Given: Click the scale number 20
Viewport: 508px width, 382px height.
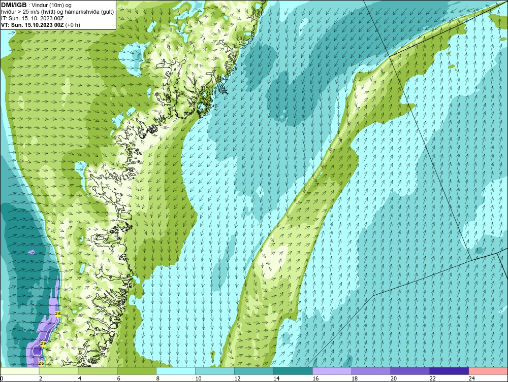Looking at the screenshot, I should point(394,378).
